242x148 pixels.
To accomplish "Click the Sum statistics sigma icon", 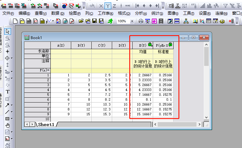I will [x=171, y=5].
